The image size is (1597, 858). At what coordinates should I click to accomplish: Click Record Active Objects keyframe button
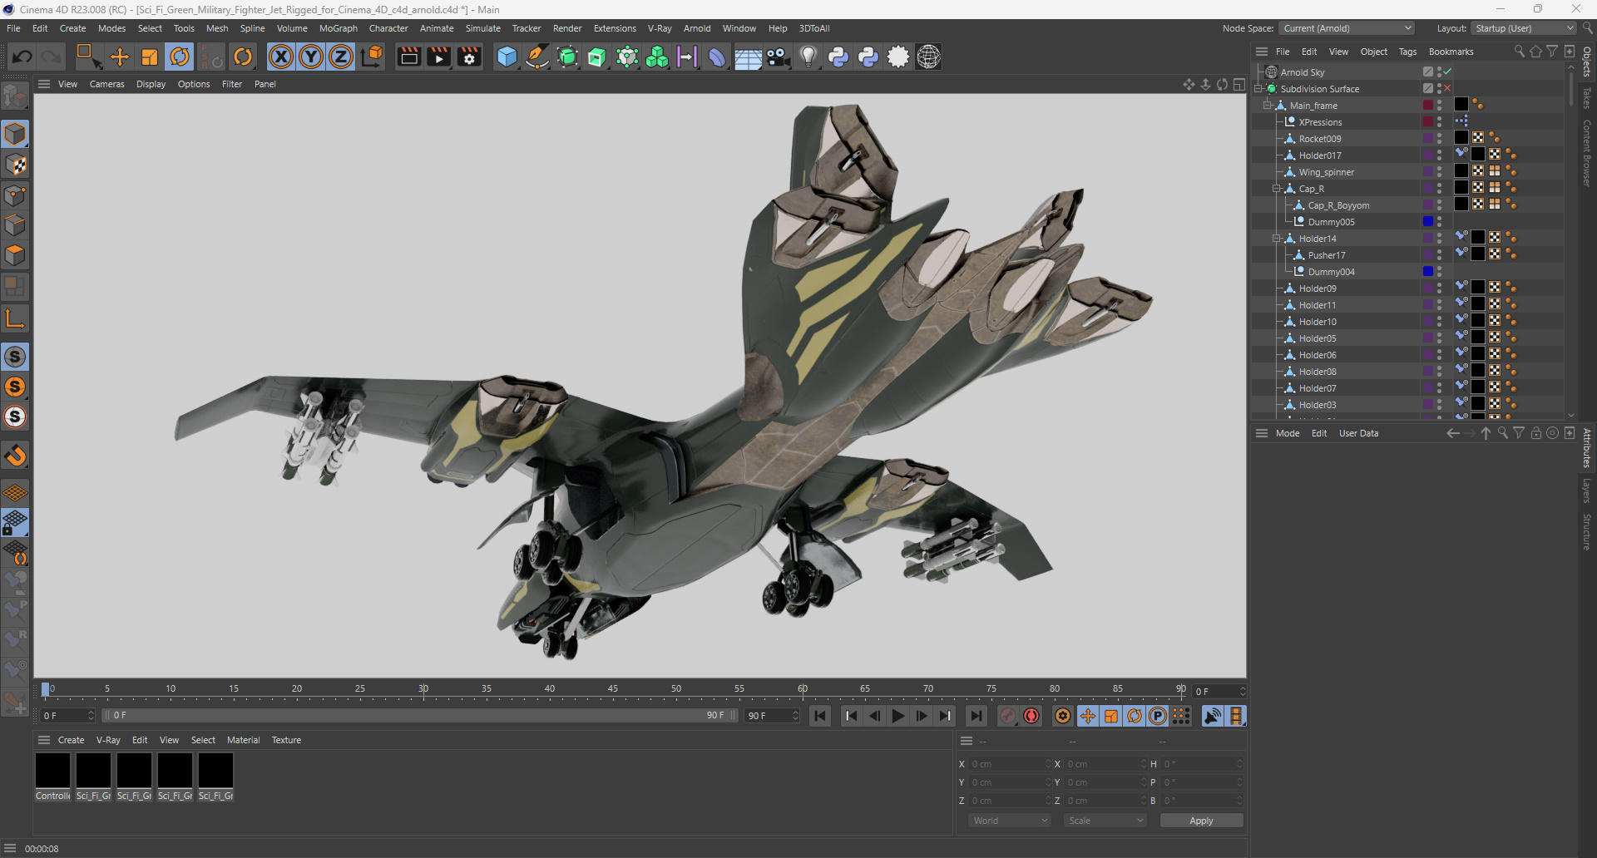click(1008, 716)
